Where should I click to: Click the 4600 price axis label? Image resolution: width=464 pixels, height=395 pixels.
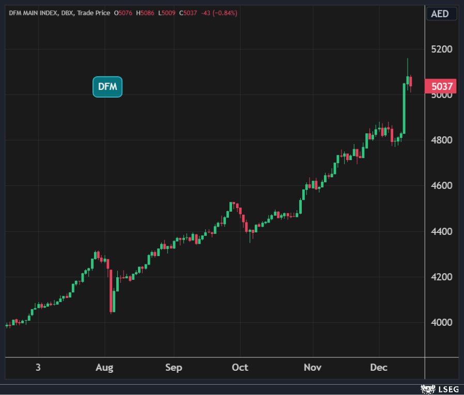[x=442, y=186]
